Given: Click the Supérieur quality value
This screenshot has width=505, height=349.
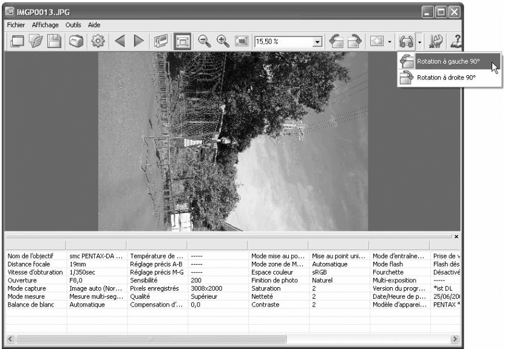Looking at the screenshot, I should click(204, 296).
